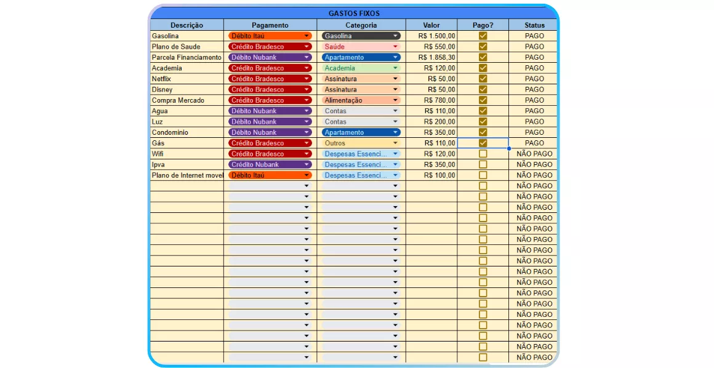Select the Status cell in Luz row
This screenshot has height=368, width=714.
point(534,122)
